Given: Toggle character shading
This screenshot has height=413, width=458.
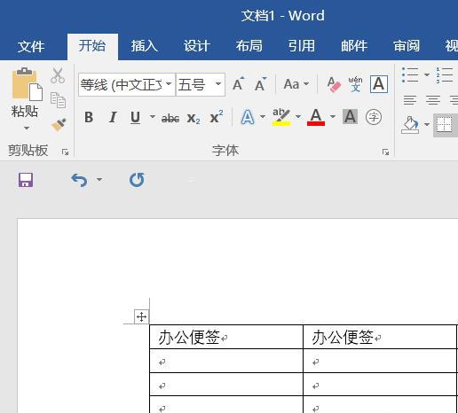Looking at the screenshot, I should pyautogui.click(x=350, y=117).
